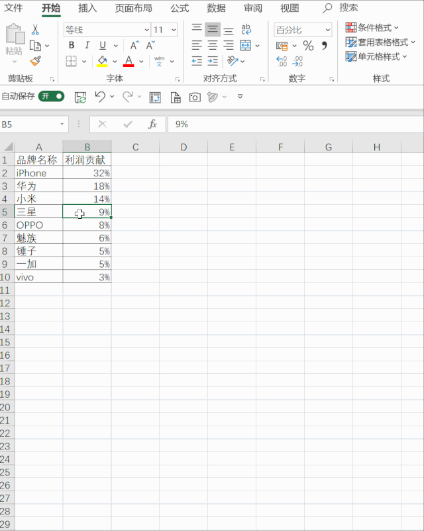The image size is (424, 531).
Task: Click the Cut scissors icon
Action: coord(35,30)
